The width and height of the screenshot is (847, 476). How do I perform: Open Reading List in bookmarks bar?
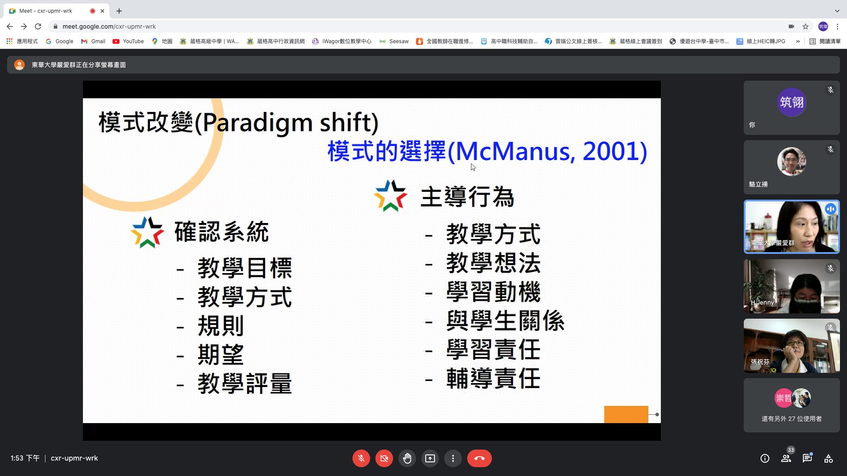[x=825, y=41]
